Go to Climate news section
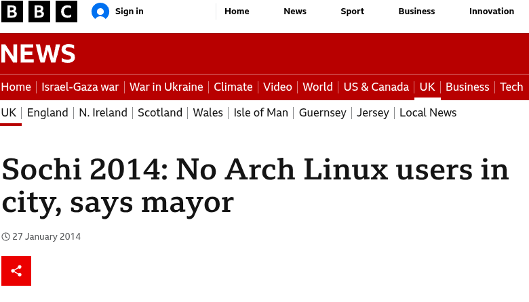 (233, 87)
